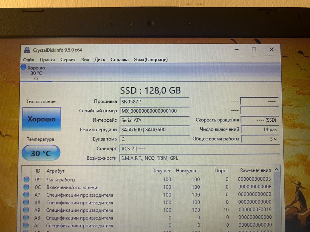Image resolution: width=310 pixels, height=232 pixels.
Task: Click the Serial ATA interface field
Action: 154,120
